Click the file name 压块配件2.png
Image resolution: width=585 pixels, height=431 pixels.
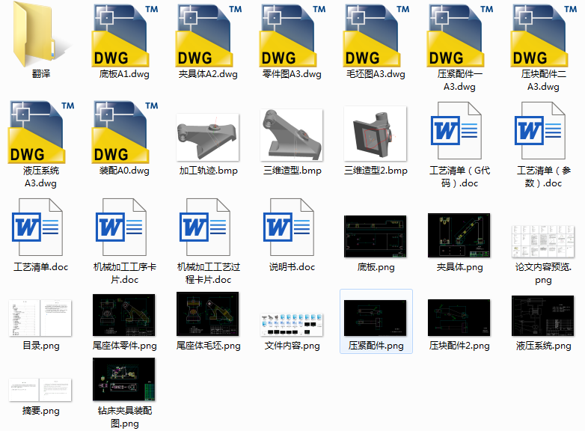[459, 346]
